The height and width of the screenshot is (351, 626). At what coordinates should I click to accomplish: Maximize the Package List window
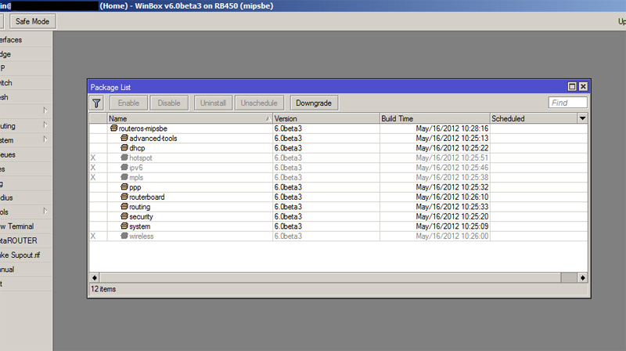click(x=572, y=86)
